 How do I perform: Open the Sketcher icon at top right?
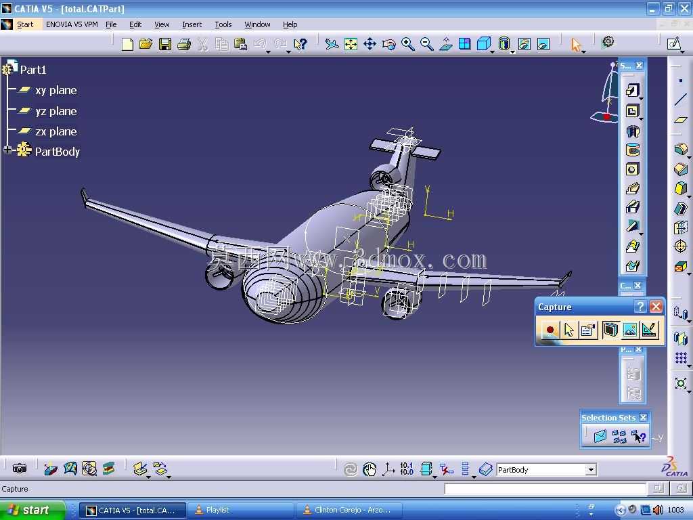[673, 44]
